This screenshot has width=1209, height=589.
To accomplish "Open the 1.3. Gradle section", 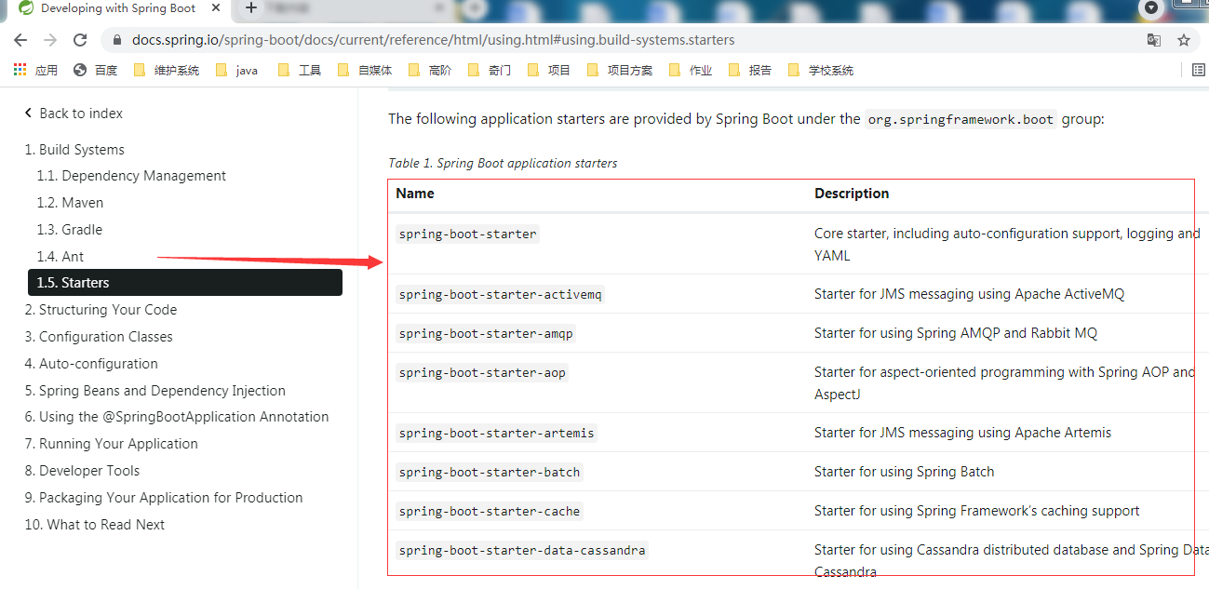I will pyautogui.click(x=70, y=230).
